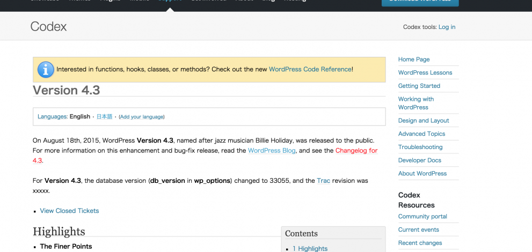Click the Version 4.3 page heading

66,90
